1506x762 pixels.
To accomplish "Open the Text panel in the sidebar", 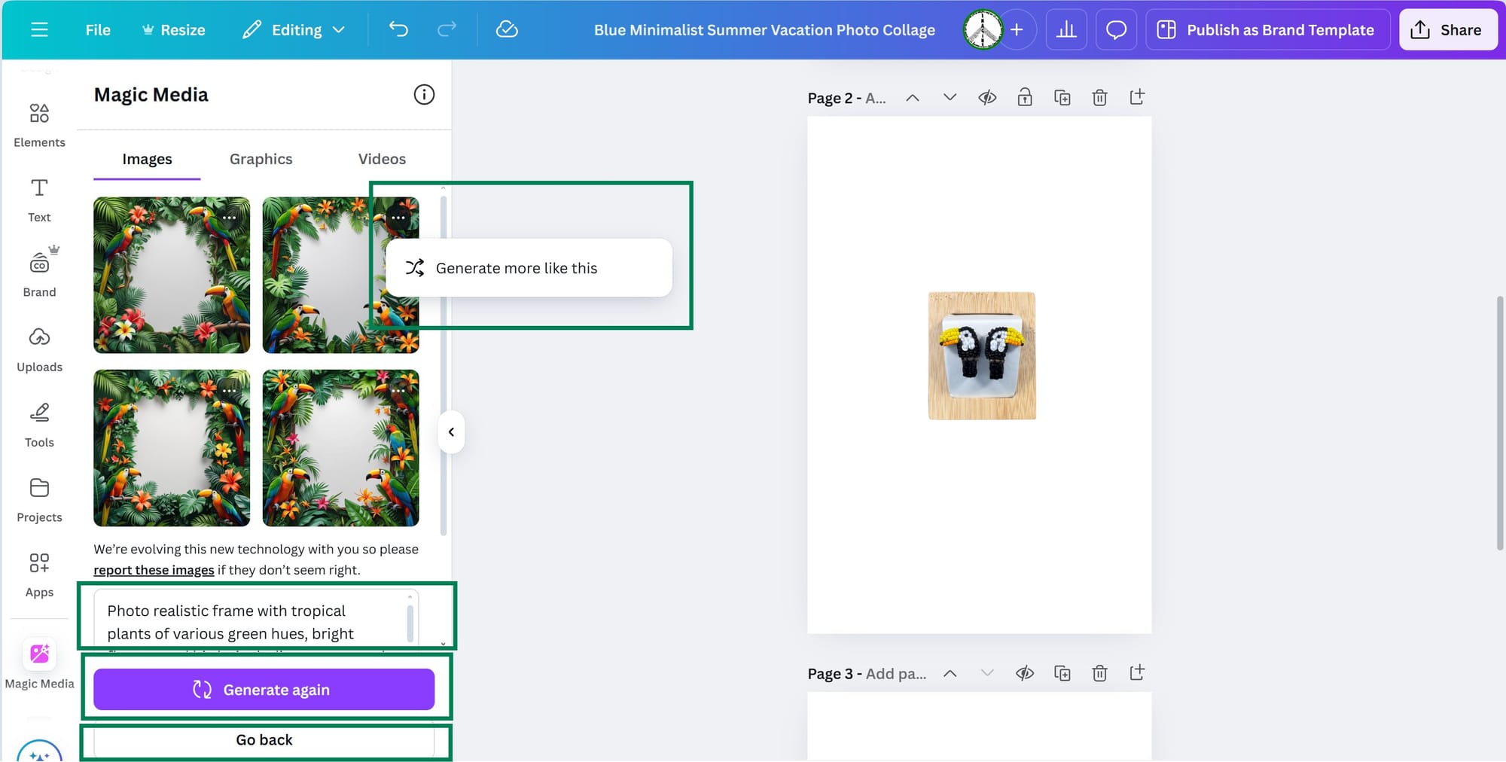I will [38, 198].
